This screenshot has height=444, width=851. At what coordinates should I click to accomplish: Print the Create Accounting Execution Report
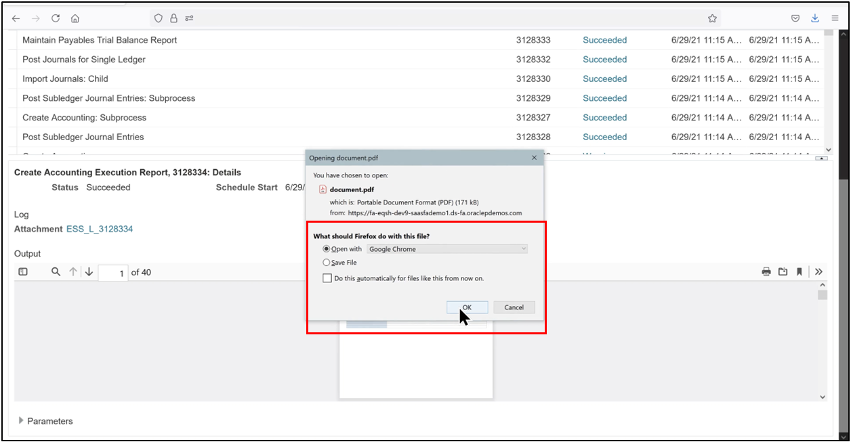(x=766, y=271)
